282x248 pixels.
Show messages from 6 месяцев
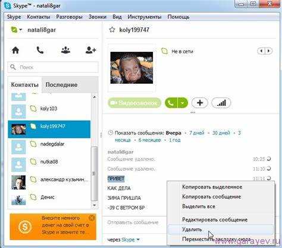coord(149,140)
